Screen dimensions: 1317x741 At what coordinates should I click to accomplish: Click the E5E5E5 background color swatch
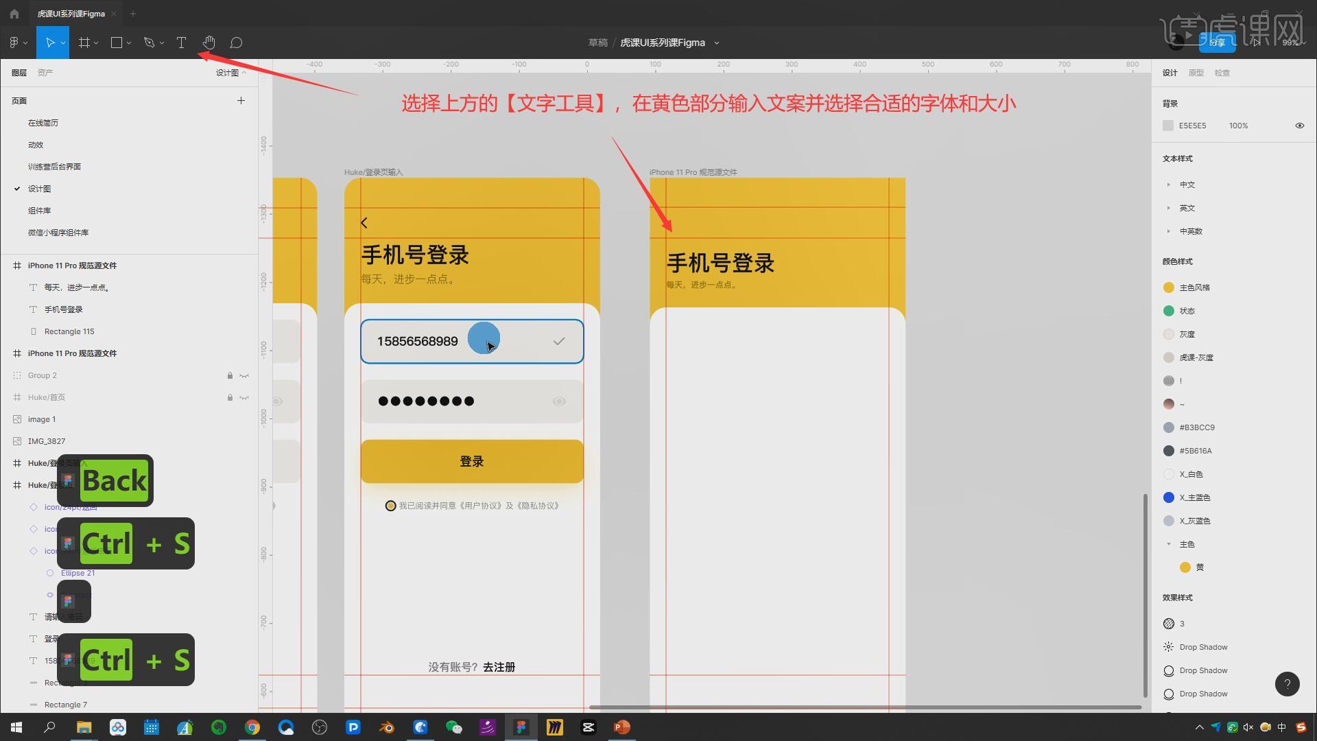tap(1168, 126)
